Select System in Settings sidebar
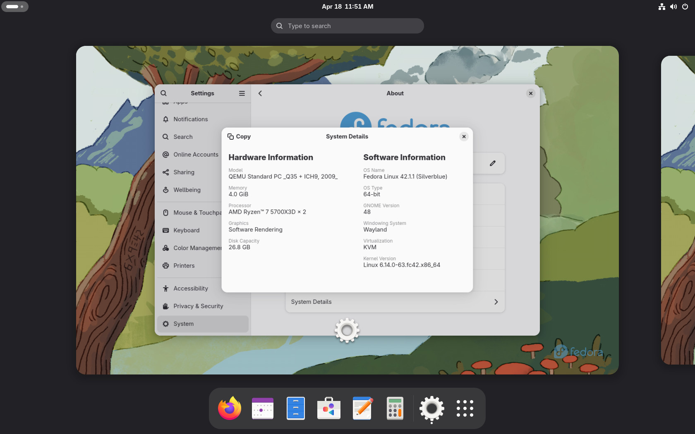Image resolution: width=695 pixels, height=434 pixels. tap(203, 324)
